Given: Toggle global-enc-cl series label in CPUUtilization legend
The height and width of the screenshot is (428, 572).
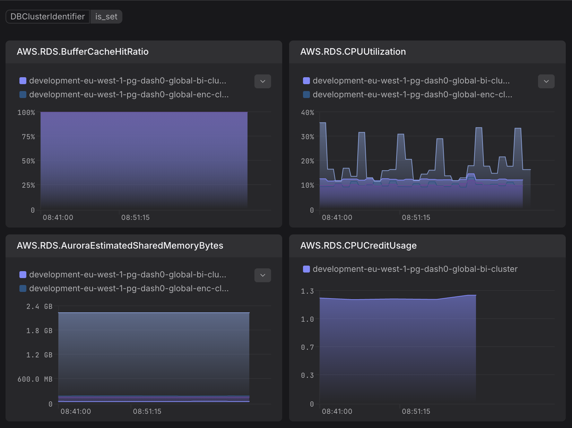Looking at the screenshot, I should click(x=412, y=95).
